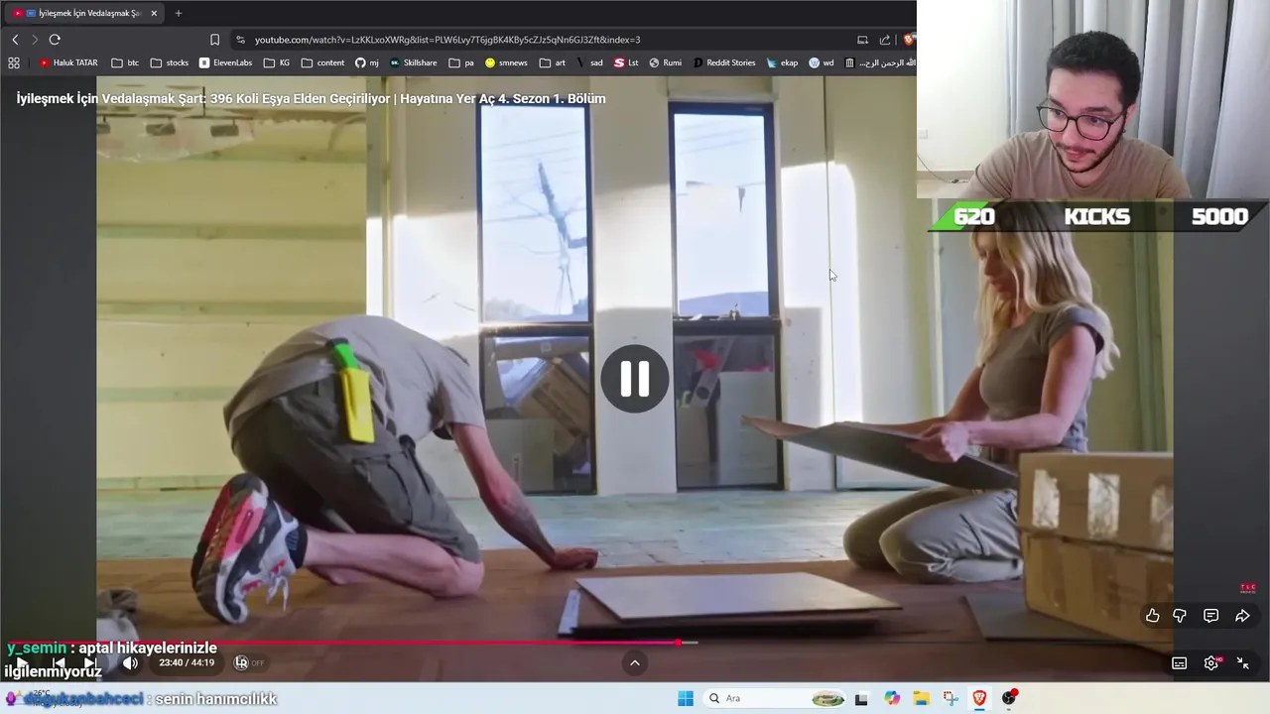The height and width of the screenshot is (714, 1270).
Task: Skip to the next video in the playlist
Action: click(x=90, y=662)
